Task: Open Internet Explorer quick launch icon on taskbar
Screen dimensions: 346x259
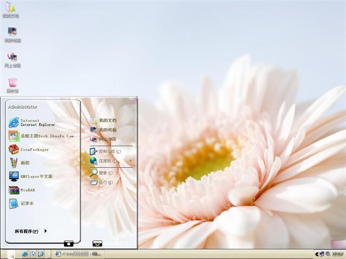Action: [x=24, y=254]
